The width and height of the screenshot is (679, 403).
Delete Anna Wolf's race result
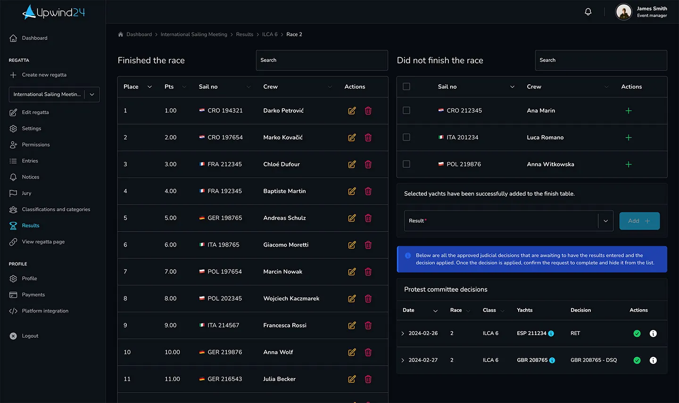point(368,353)
